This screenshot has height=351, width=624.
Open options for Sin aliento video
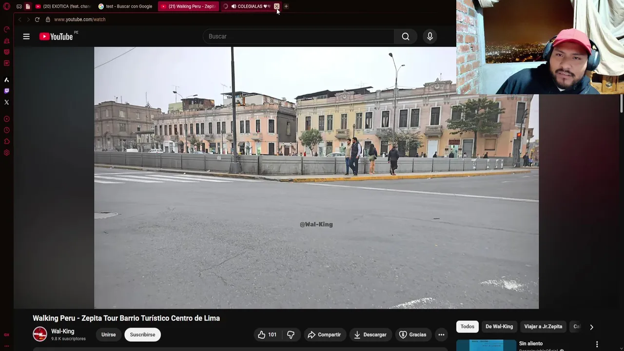[597, 344]
